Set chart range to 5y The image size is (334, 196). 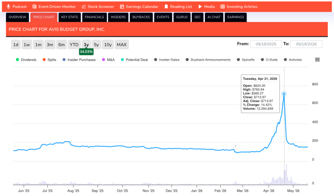[x=97, y=45]
